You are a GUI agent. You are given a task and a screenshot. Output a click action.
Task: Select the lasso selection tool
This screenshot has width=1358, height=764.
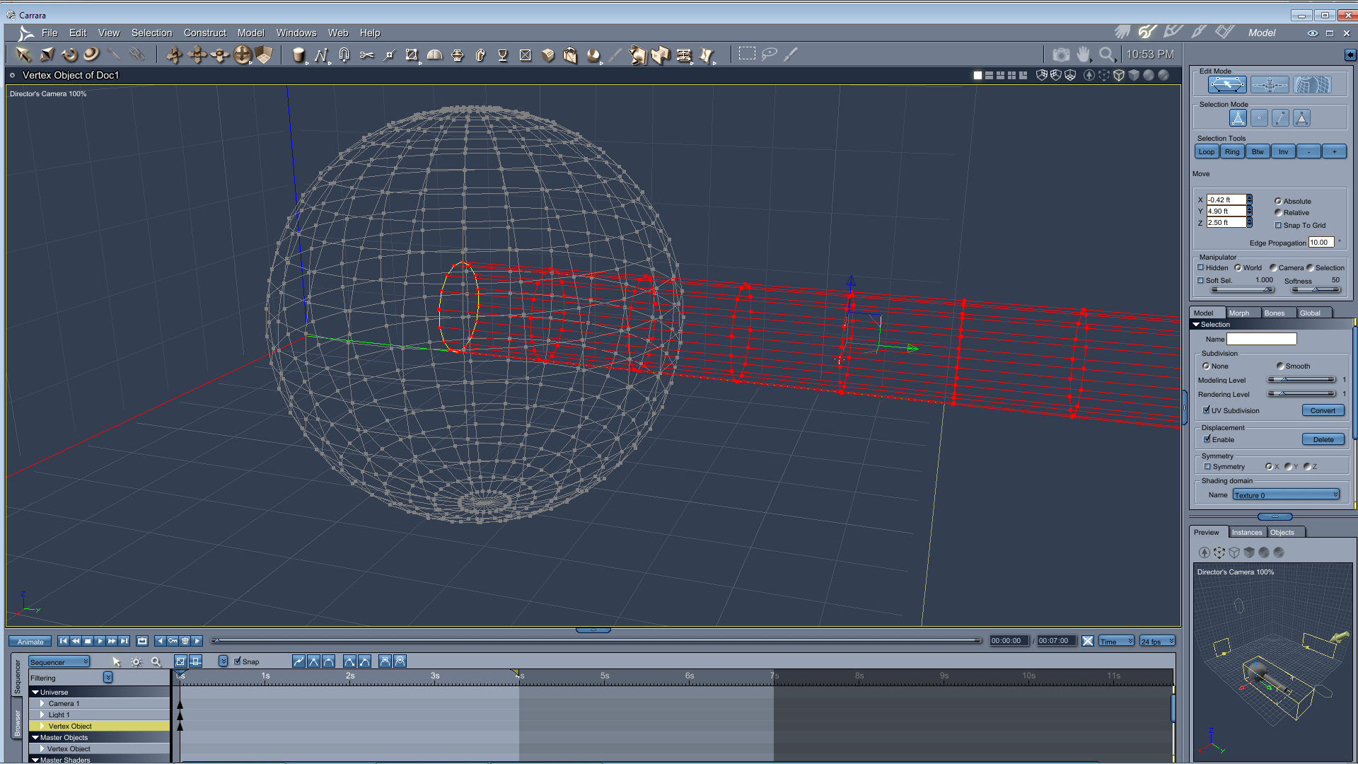(770, 54)
